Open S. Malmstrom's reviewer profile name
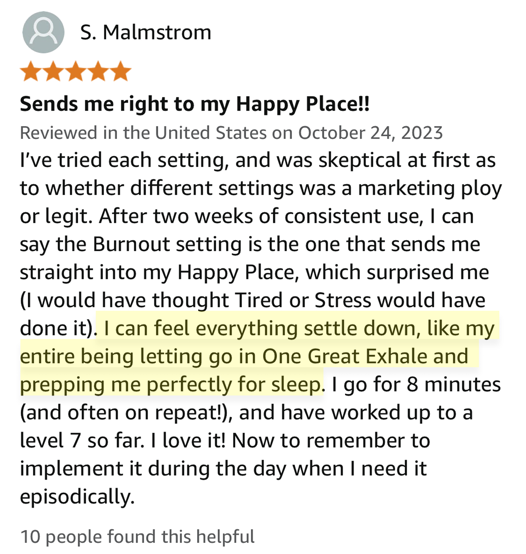The height and width of the screenshot is (554, 526). coord(146,32)
